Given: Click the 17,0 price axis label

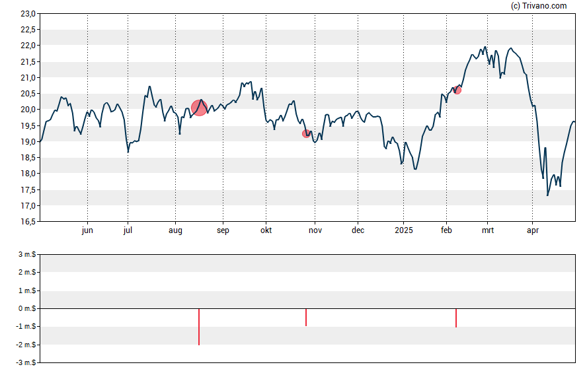Looking at the screenshot, I should click(x=28, y=205).
